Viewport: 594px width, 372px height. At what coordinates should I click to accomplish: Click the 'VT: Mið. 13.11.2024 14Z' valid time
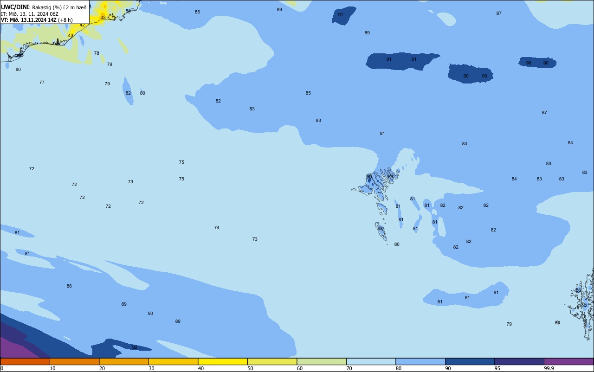(x=29, y=19)
